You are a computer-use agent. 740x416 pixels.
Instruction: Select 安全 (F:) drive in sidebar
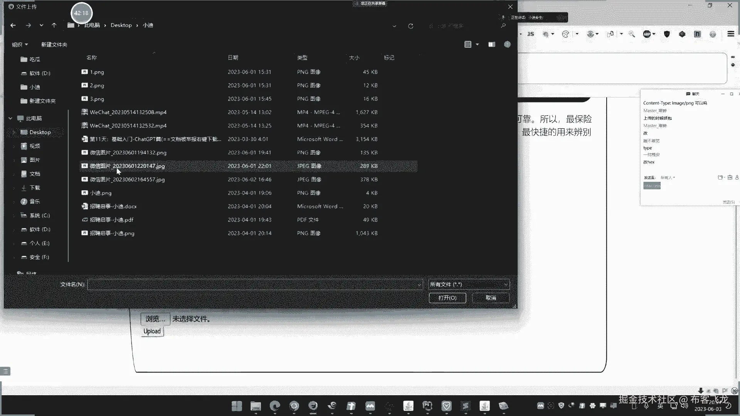39,257
